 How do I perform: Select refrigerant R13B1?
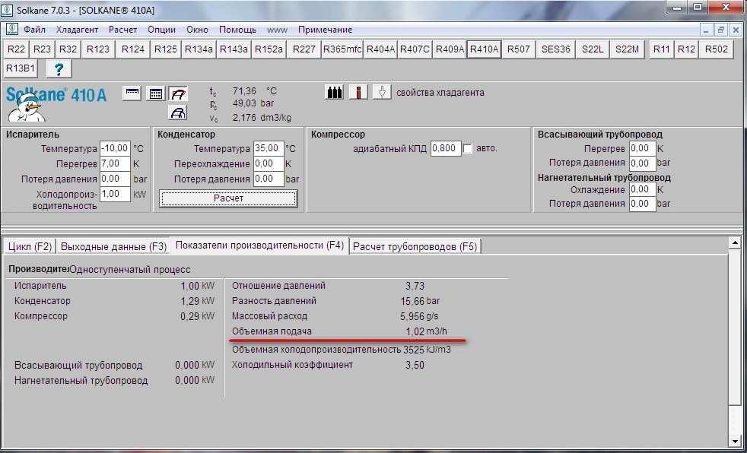point(21,68)
